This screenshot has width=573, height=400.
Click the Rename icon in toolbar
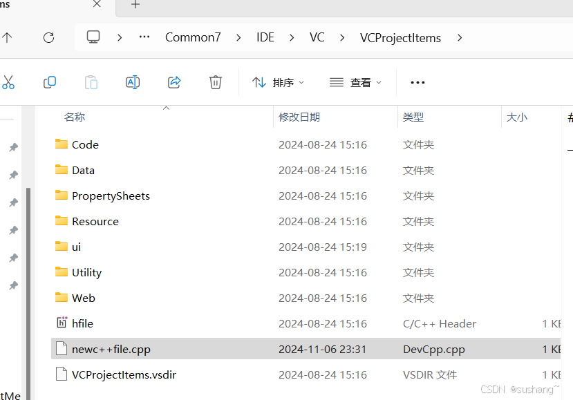pos(132,82)
